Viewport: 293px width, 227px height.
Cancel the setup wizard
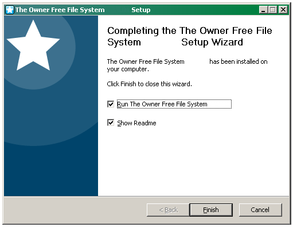tap(260, 210)
